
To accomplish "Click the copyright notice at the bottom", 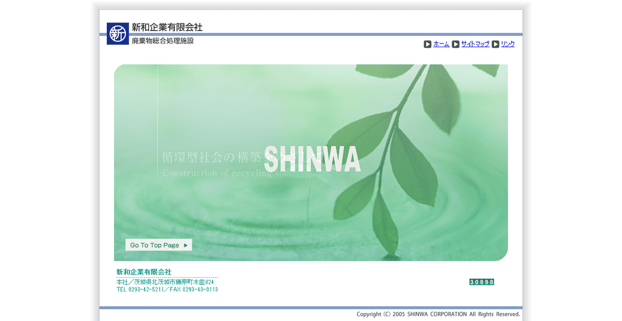I will pos(438,314).
